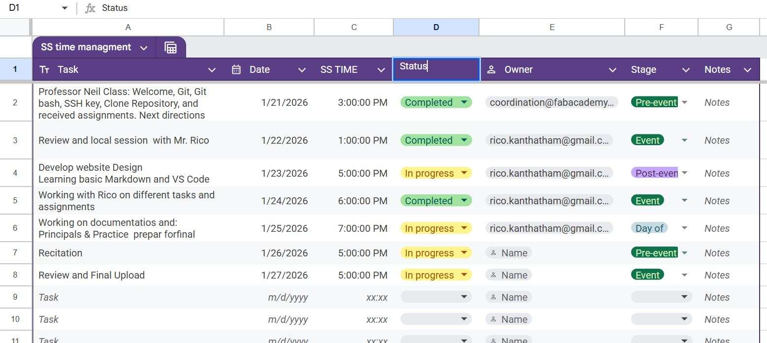Open the SS time managment table menu chevron
This screenshot has height=343, width=767.
pos(143,47)
